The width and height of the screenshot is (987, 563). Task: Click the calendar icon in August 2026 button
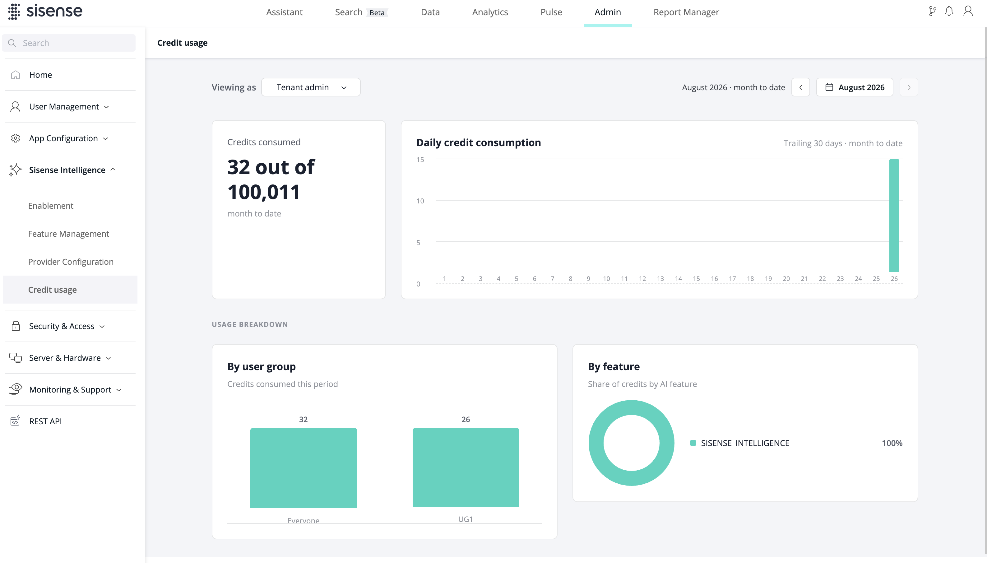coord(829,87)
